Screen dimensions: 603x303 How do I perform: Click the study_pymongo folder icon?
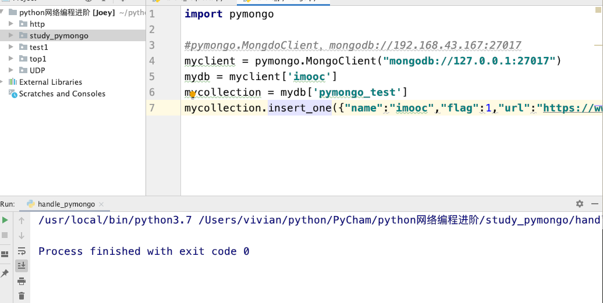click(23, 35)
